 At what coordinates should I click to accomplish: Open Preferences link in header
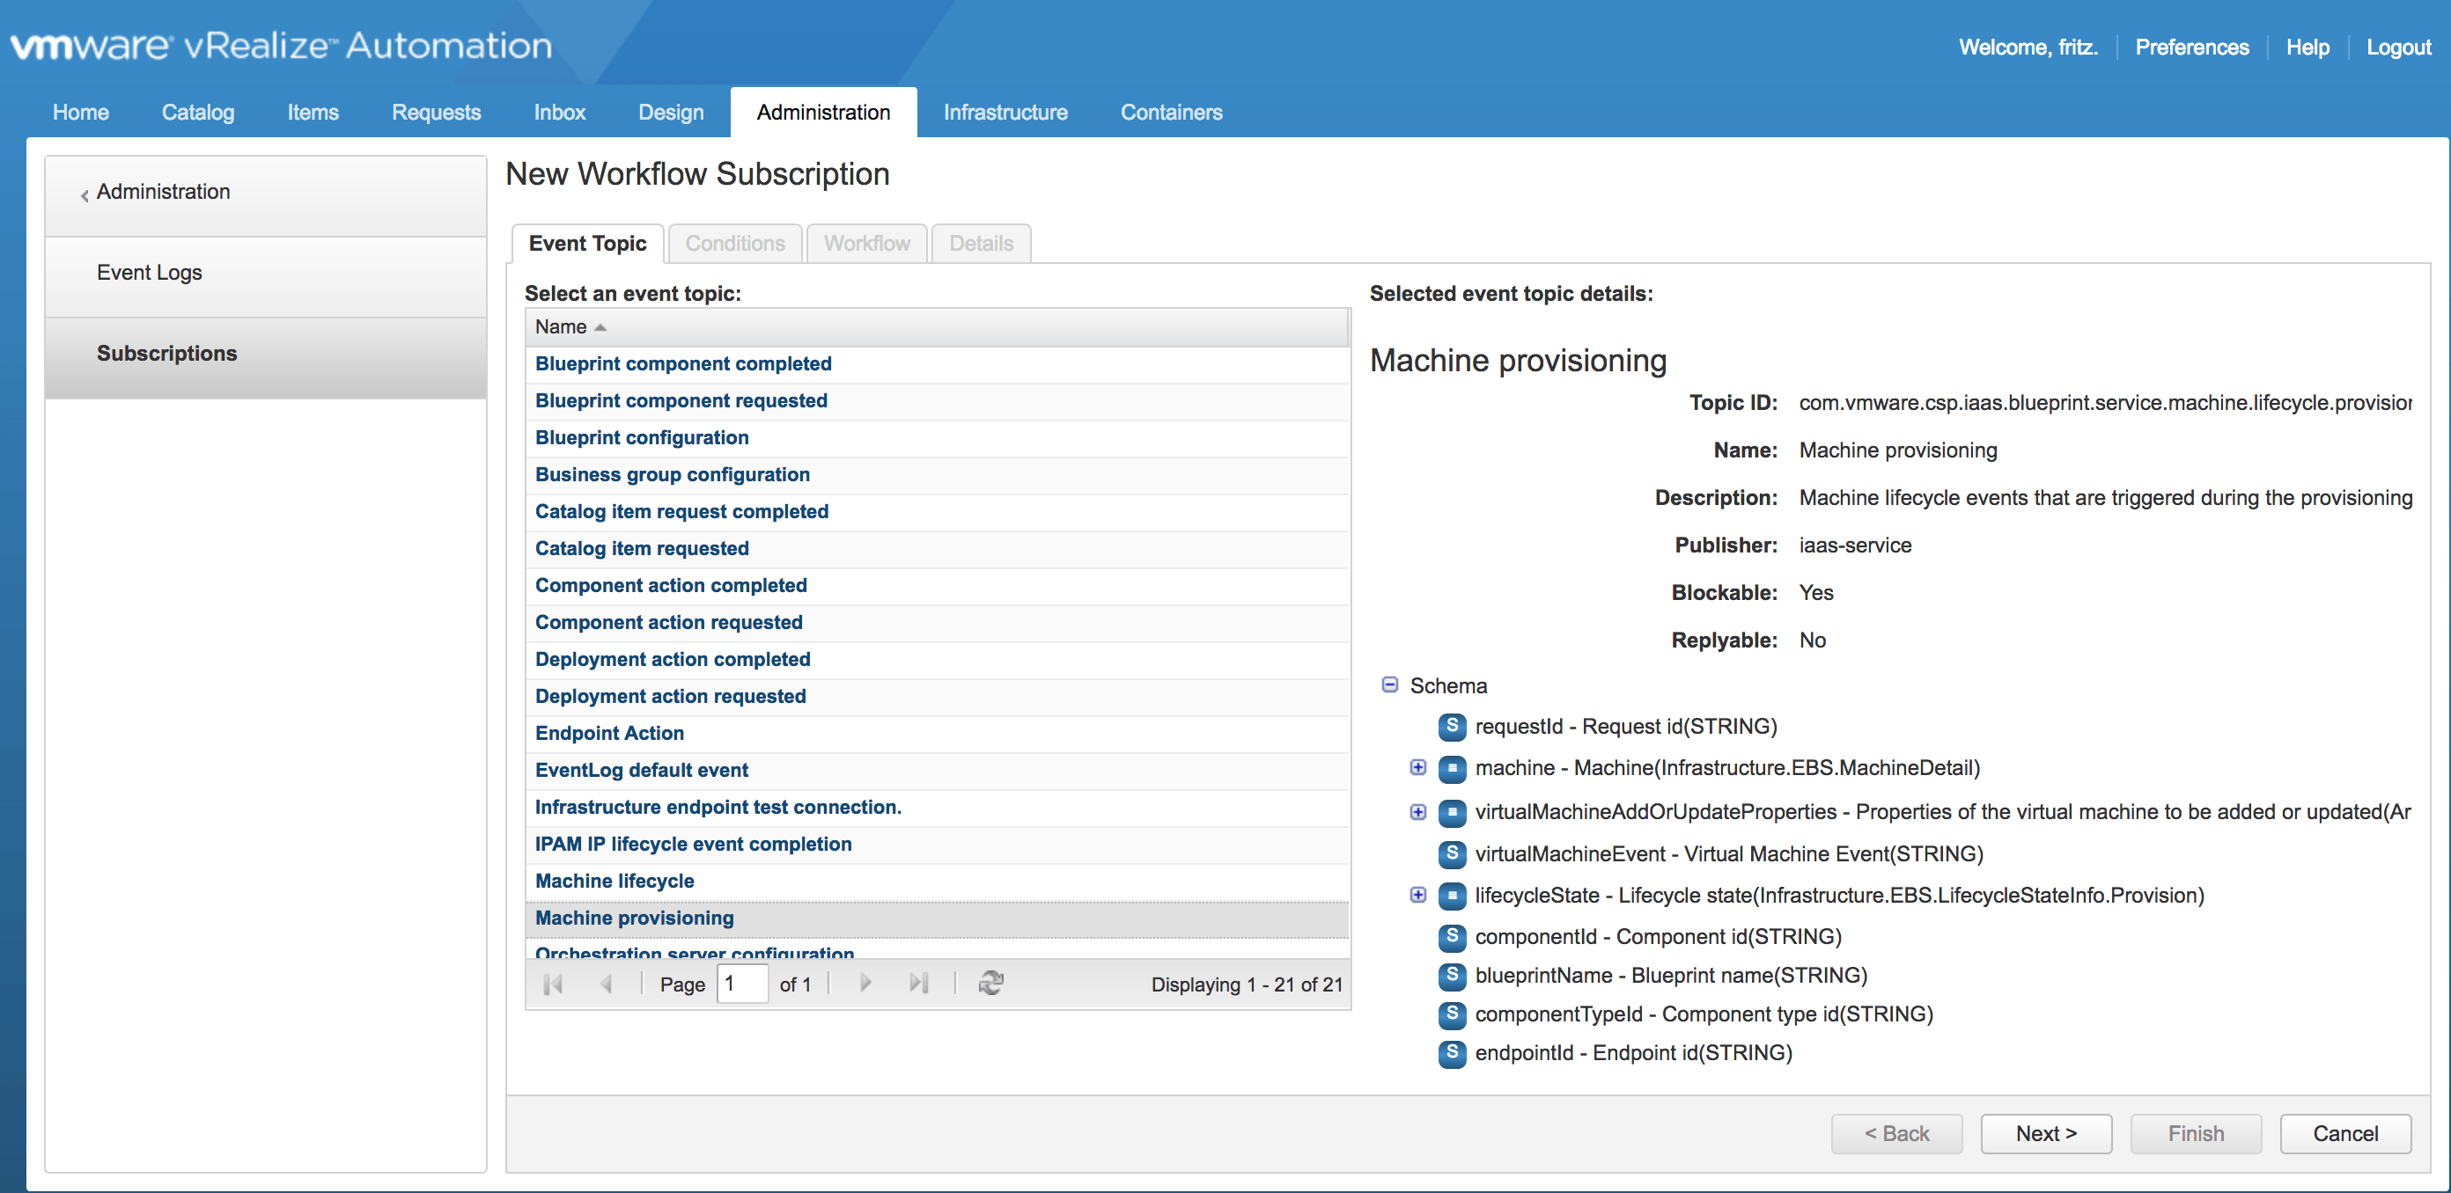click(x=2191, y=48)
